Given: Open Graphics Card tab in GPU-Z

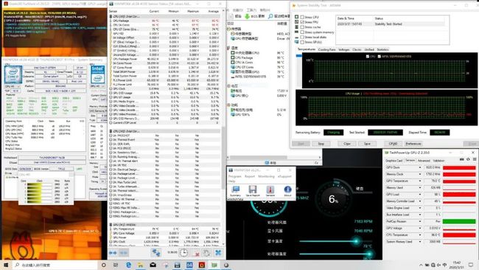Looking at the screenshot, I should [394, 161].
